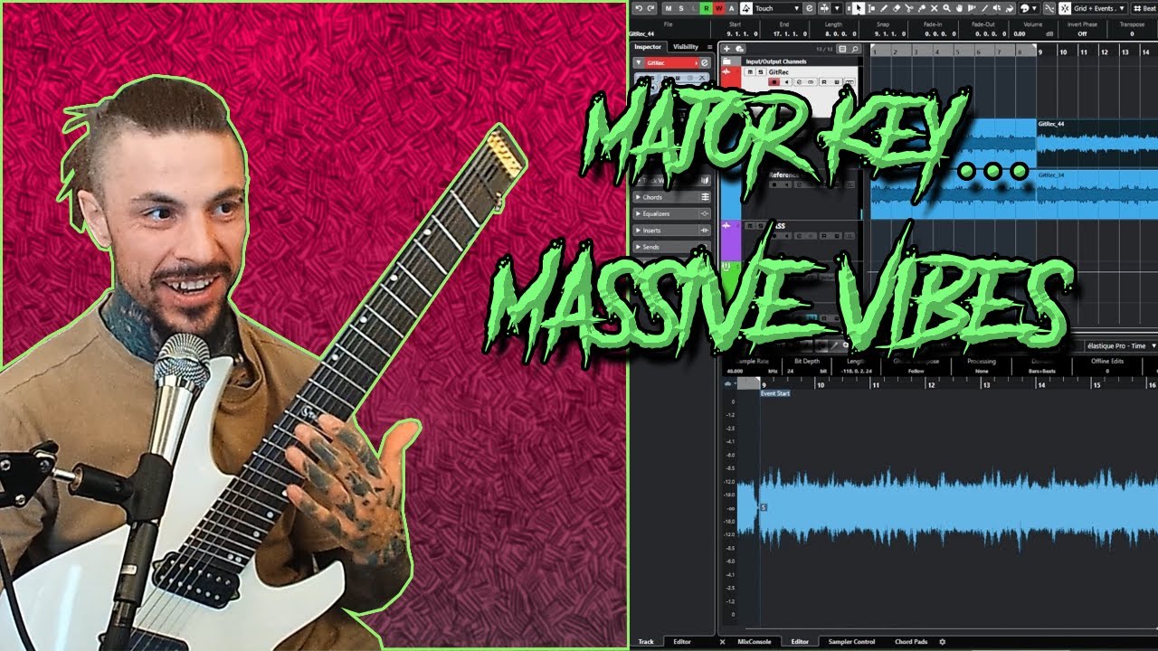Image resolution: width=1158 pixels, height=651 pixels.
Task: Toggle the red Write automation button W
Action: tap(719, 8)
